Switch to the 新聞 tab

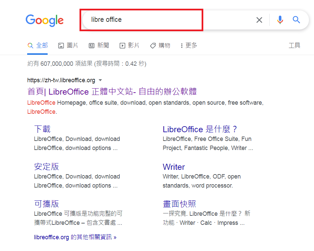coord(99,46)
